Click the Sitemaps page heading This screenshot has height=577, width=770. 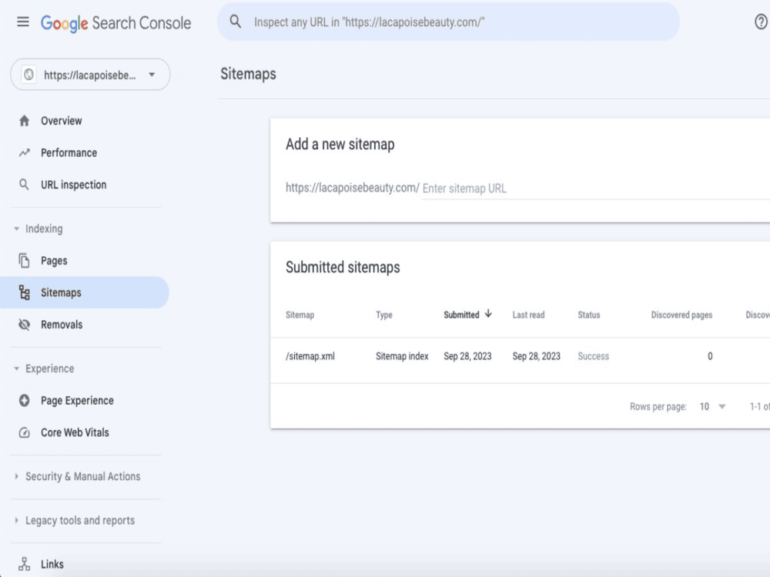[248, 74]
